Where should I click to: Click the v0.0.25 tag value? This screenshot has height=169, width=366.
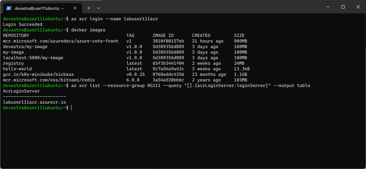coord(135,75)
